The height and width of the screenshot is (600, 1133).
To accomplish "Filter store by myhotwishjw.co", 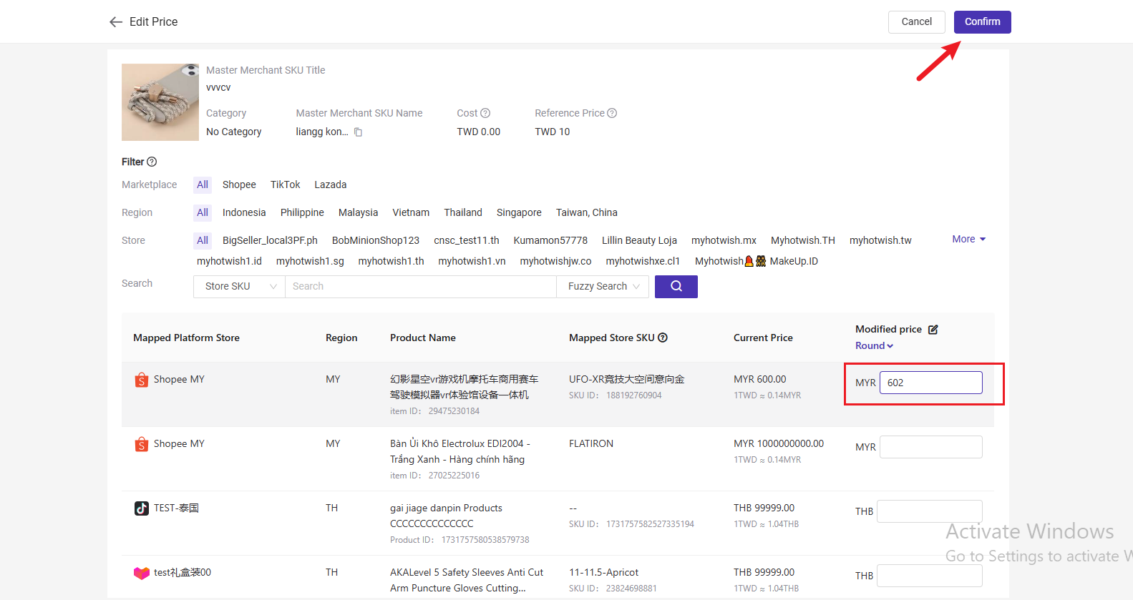I will (555, 261).
